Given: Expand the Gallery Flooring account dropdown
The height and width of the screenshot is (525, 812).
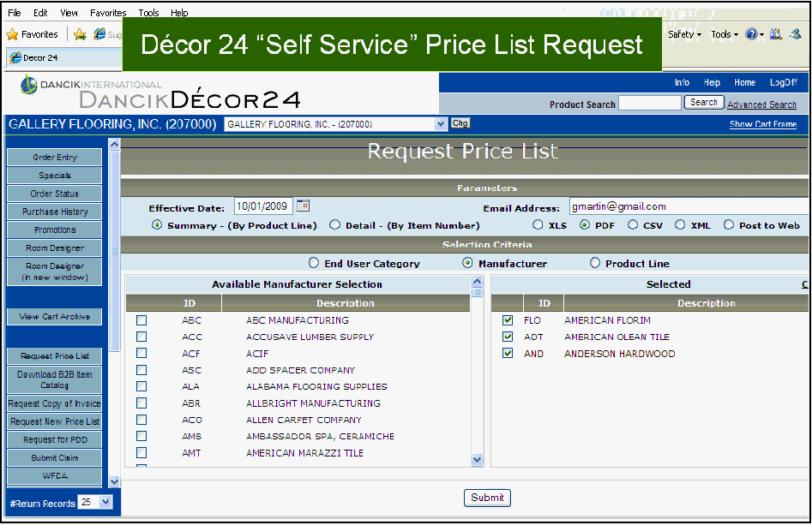Looking at the screenshot, I should 441,124.
